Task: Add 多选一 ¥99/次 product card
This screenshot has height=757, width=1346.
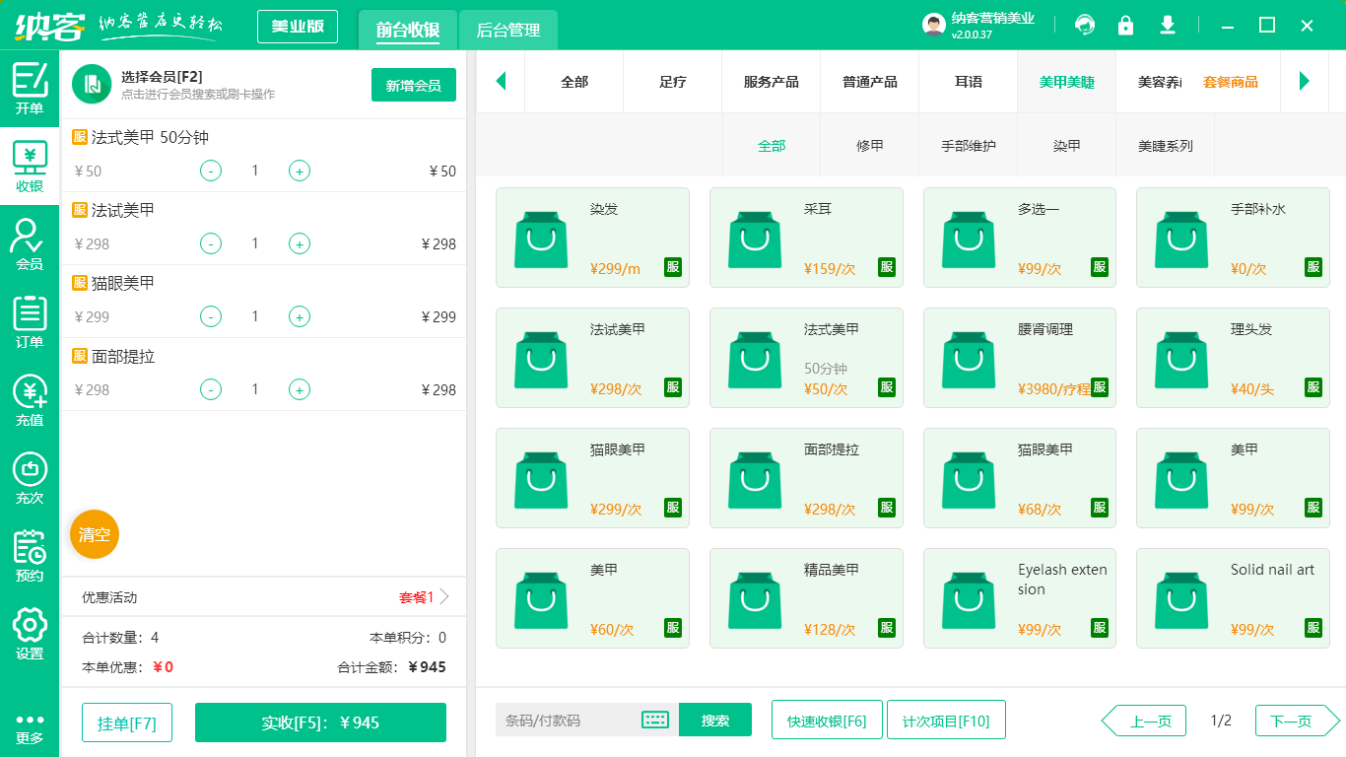Action: tap(1020, 238)
